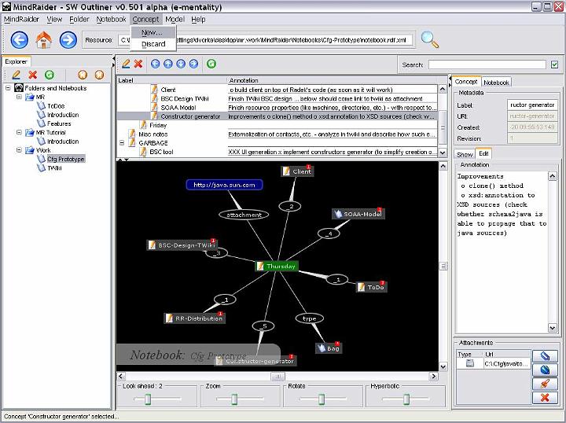This screenshot has height=423, width=566.
Task: Promote concept with blue left arrow circle
Action: point(155,64)
